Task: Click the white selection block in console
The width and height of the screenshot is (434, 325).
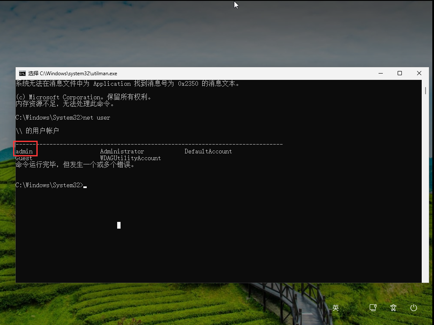Action: coord(119,225)
